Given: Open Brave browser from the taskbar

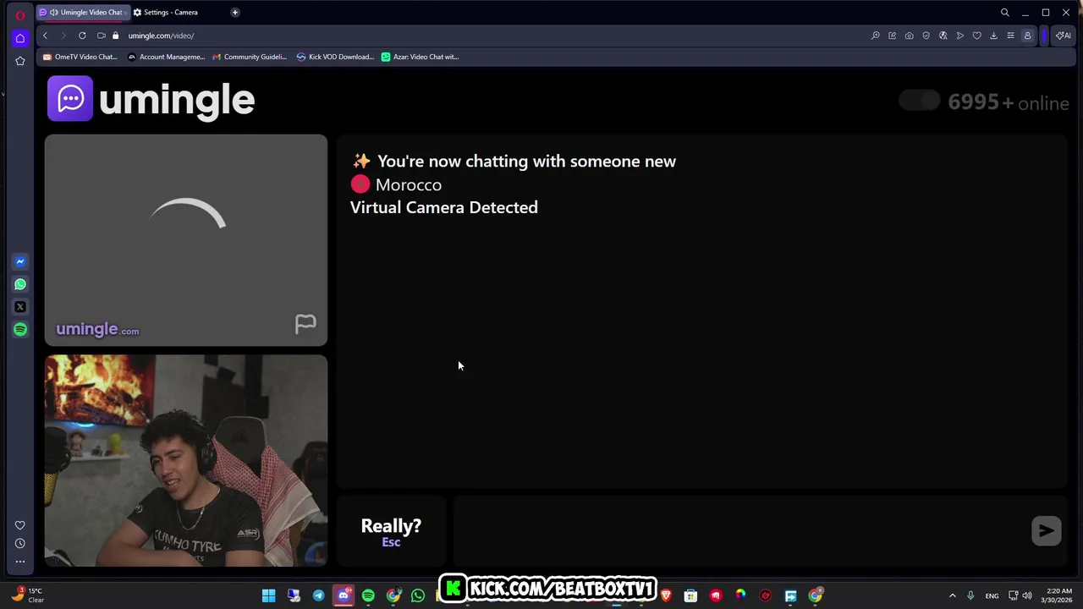Looking at the screenshot, I should [666, 595].
